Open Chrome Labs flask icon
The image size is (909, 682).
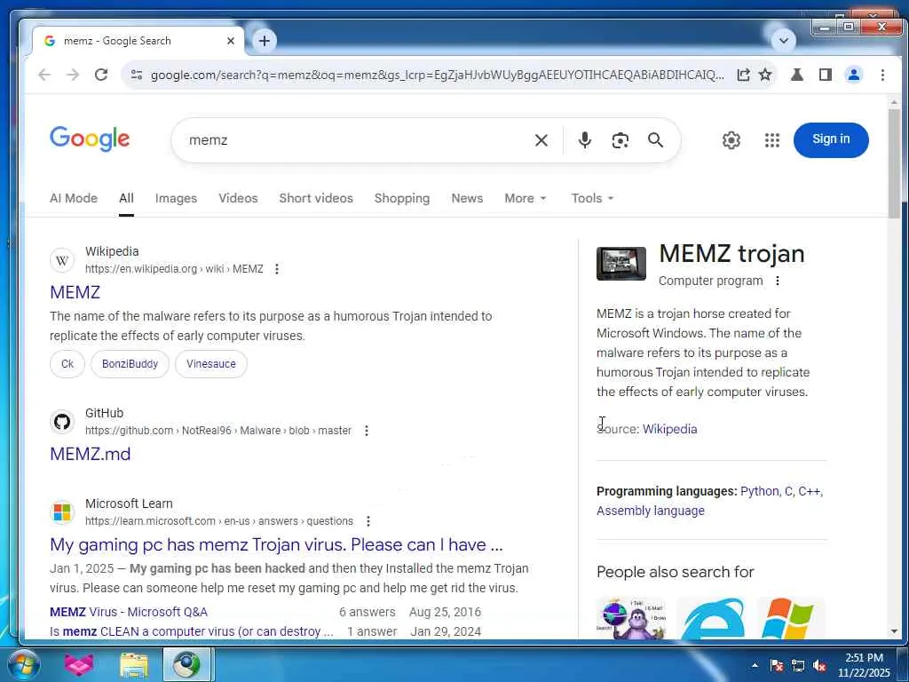[x=797, y=75]
